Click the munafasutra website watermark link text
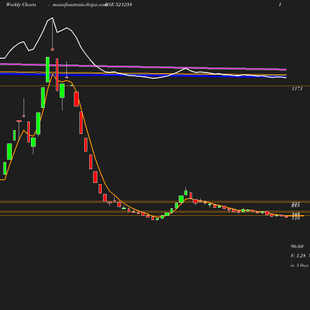Viewport: 310px width, 310px height. [x=79, y=4]
